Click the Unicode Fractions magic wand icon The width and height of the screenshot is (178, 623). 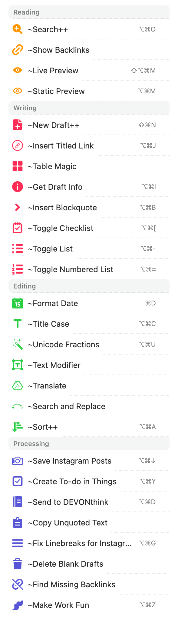[x=18, y=344]
